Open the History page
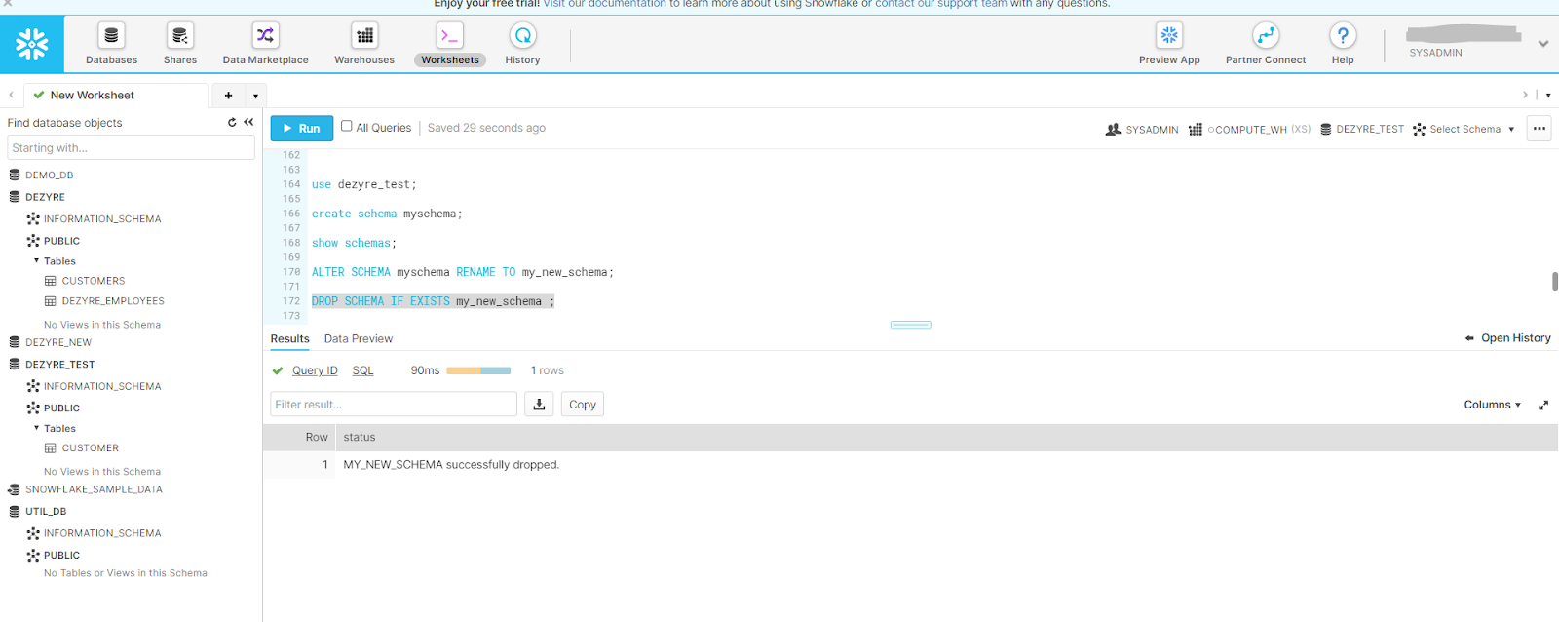The image size is (1559, 622). pos(523,45)
